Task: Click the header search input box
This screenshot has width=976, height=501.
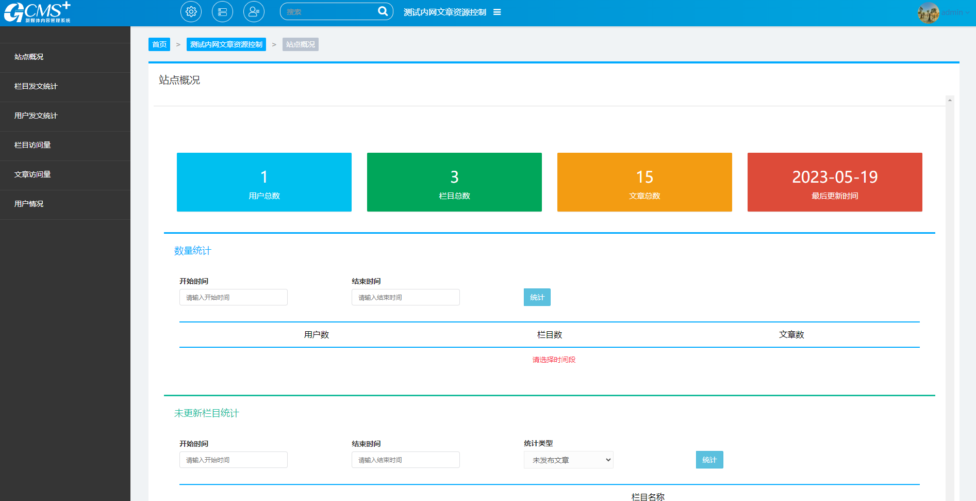Action: coord(330,12)
